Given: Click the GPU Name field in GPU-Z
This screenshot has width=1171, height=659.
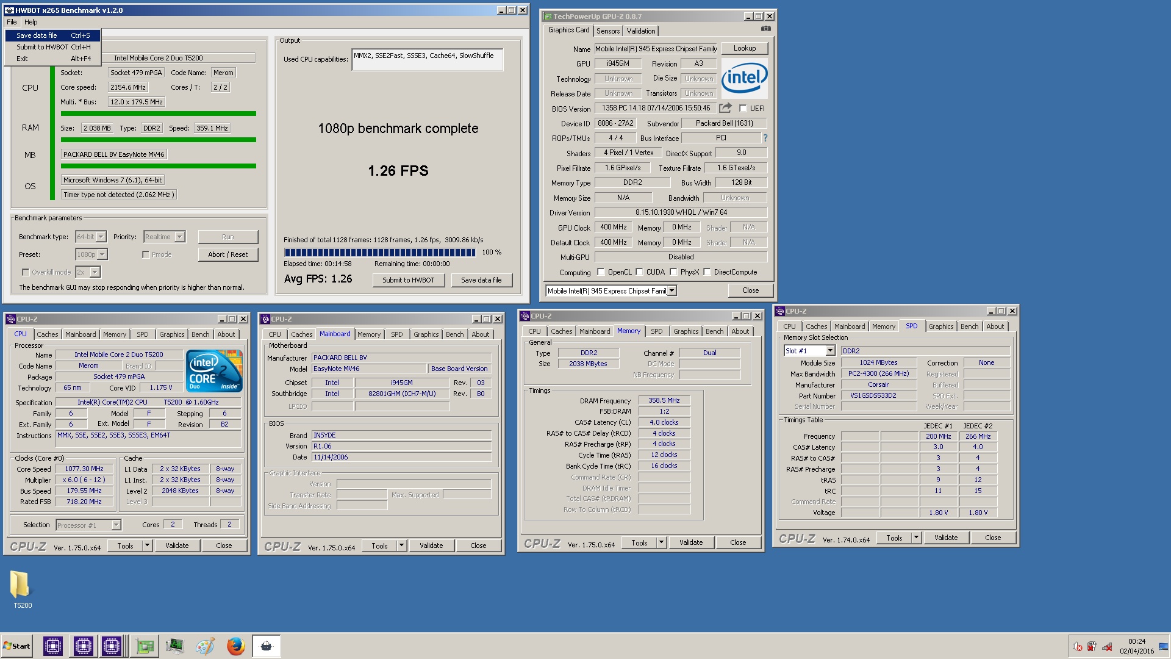Looking at the screenshot, I should tap(656, 49).
